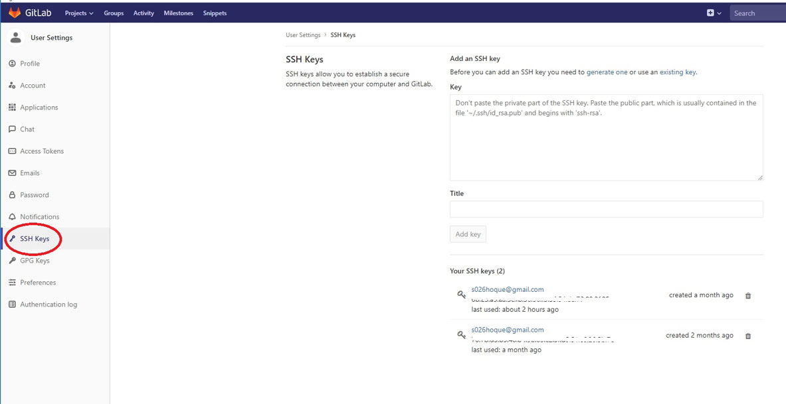Open Groups in the top navigation
Screen dimensions: 786x404
click(x=114, y=13)
